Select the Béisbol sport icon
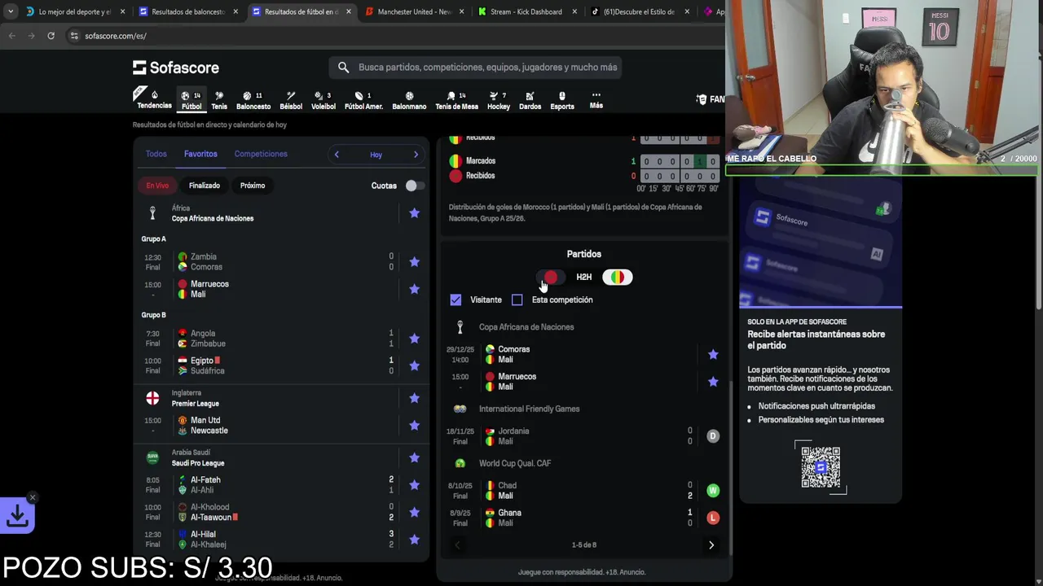This screenshot has height=586, width=1043. click(291, 100)
